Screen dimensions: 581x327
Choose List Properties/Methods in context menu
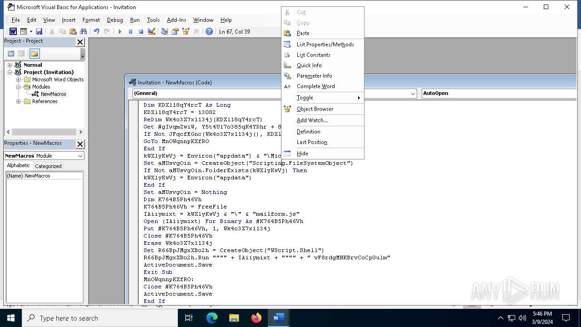point(323,45)
